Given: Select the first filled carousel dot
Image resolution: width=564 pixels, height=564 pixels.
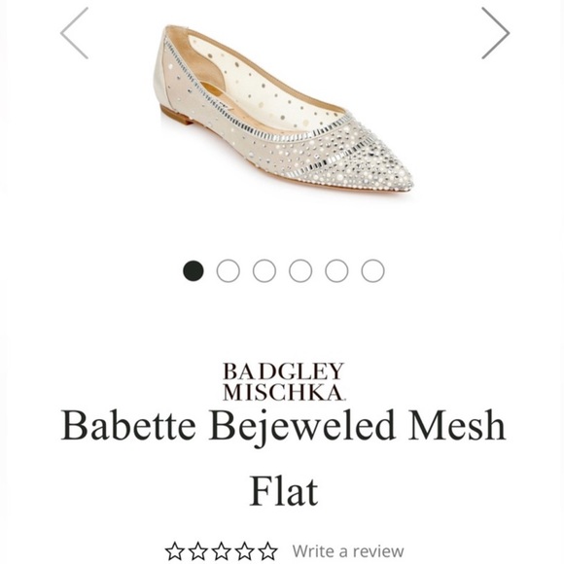Looking at the screenshot, I should coord(194,271).
